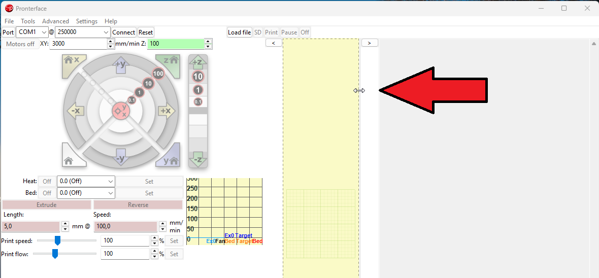
Task: Toggle the Heat Off button
Action: [47, 182]
